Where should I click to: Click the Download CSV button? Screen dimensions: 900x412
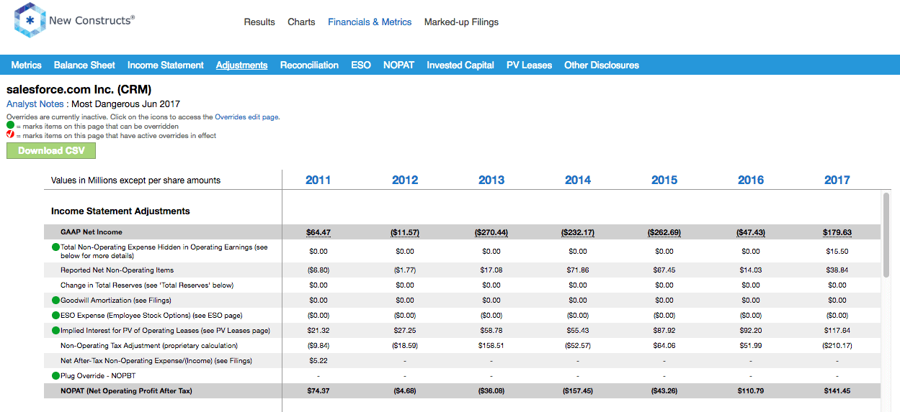pos(51,150)
